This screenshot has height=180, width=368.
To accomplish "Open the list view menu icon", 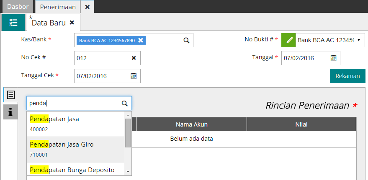I will pyautogui.click(x=13, y=23).
